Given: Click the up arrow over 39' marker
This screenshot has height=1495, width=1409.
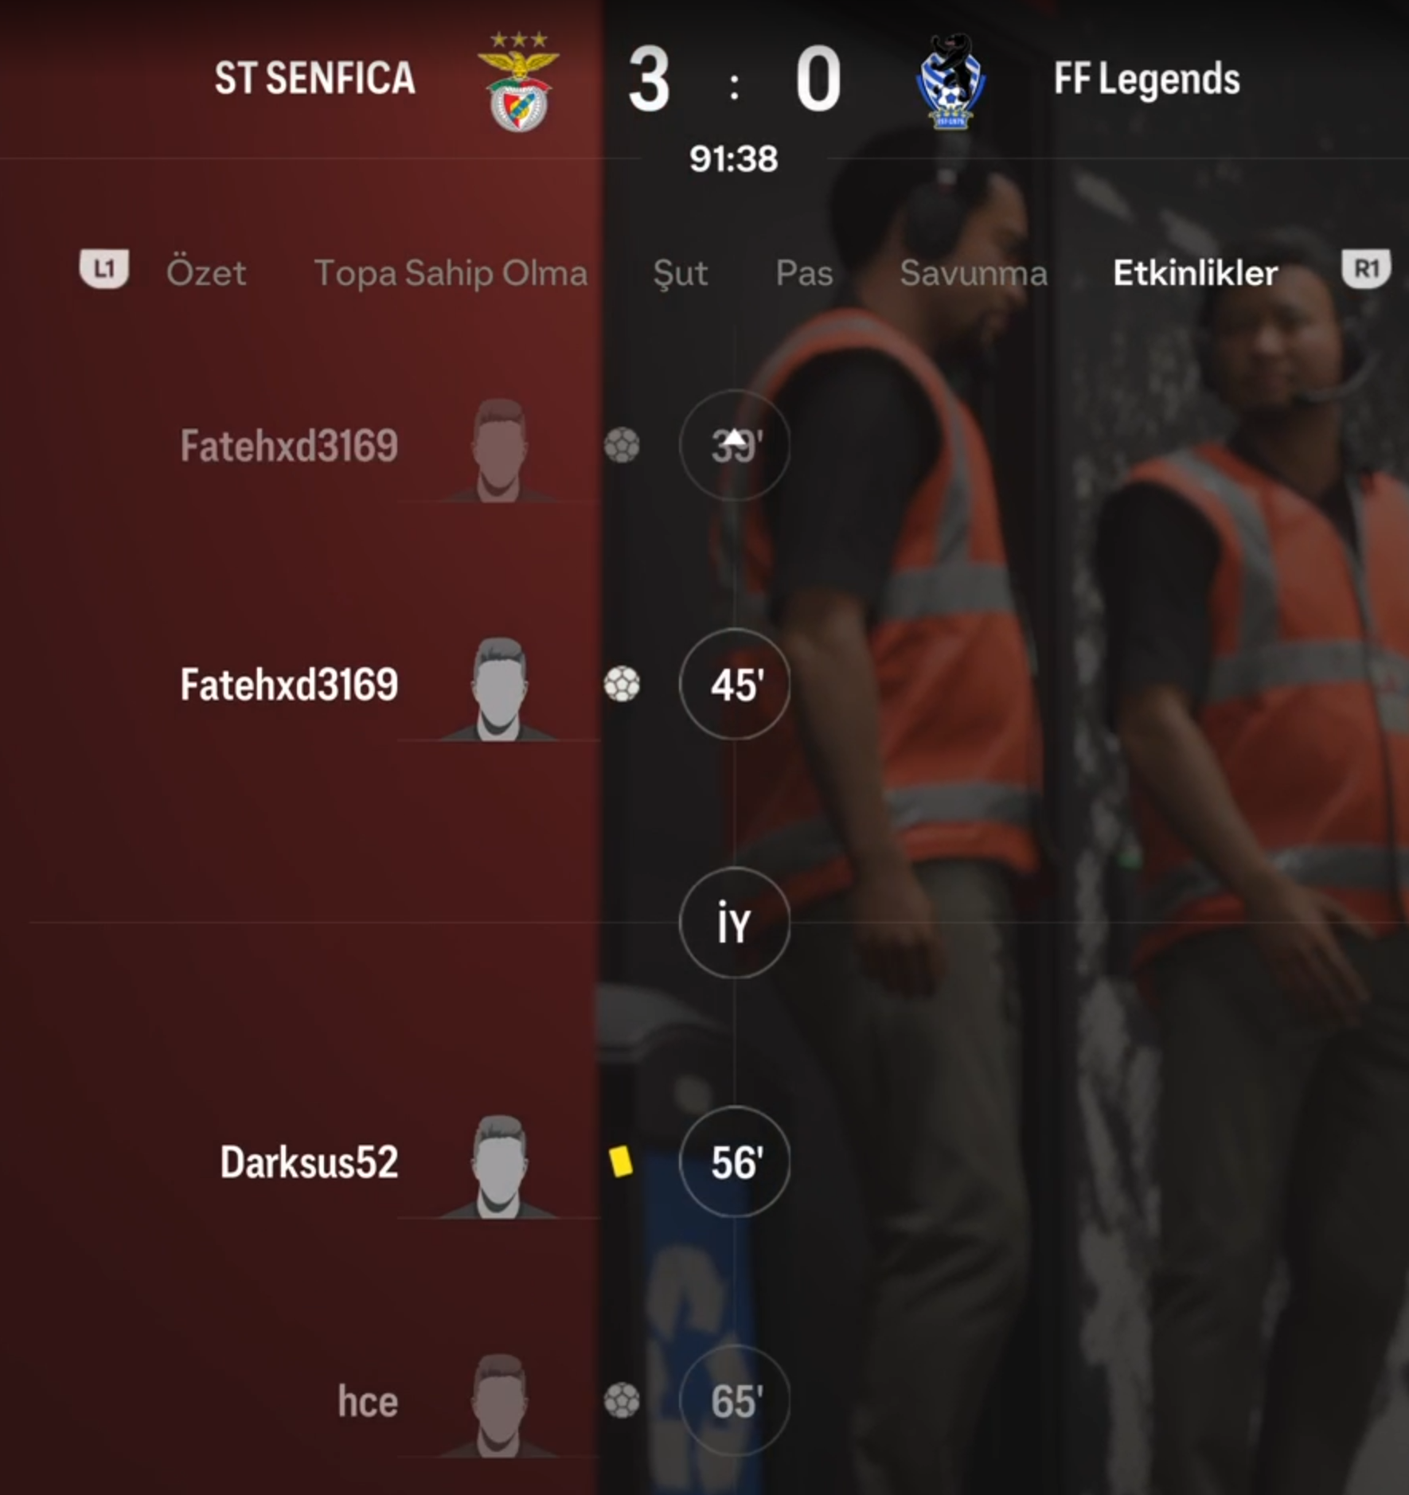Looking at the screenshot, I should 735,437.
